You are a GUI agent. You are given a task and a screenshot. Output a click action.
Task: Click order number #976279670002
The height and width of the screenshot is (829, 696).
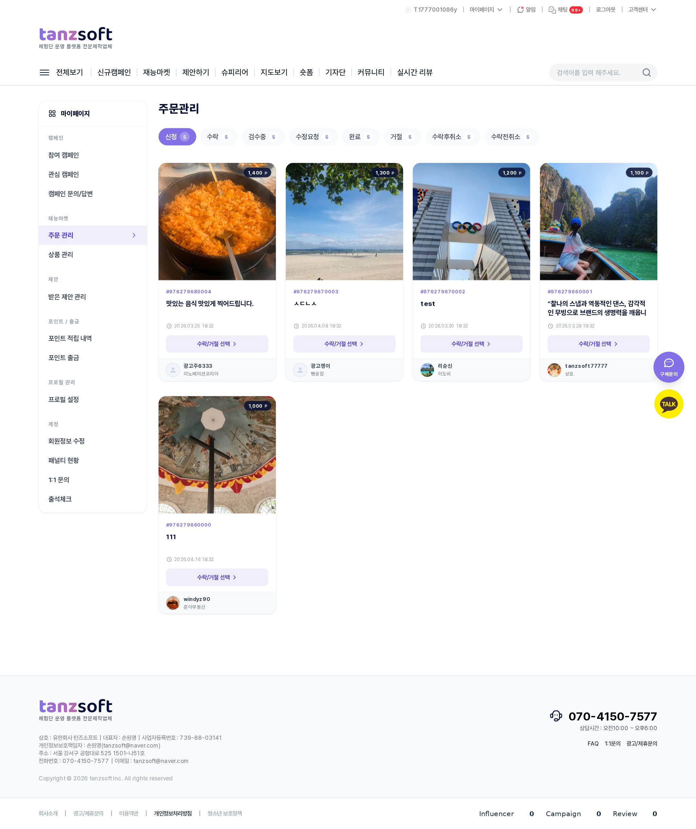click(x=443, y=292)
